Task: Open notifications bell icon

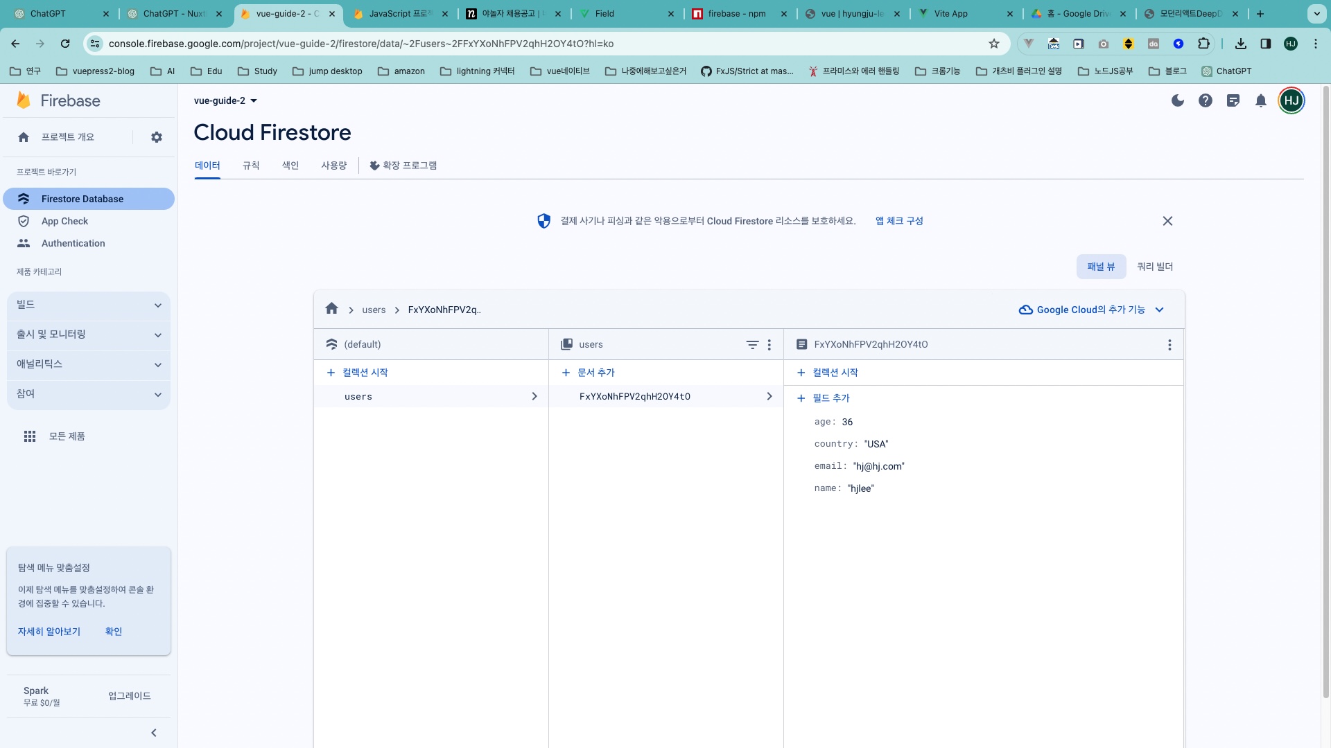Action: [x=1261, y=100]
